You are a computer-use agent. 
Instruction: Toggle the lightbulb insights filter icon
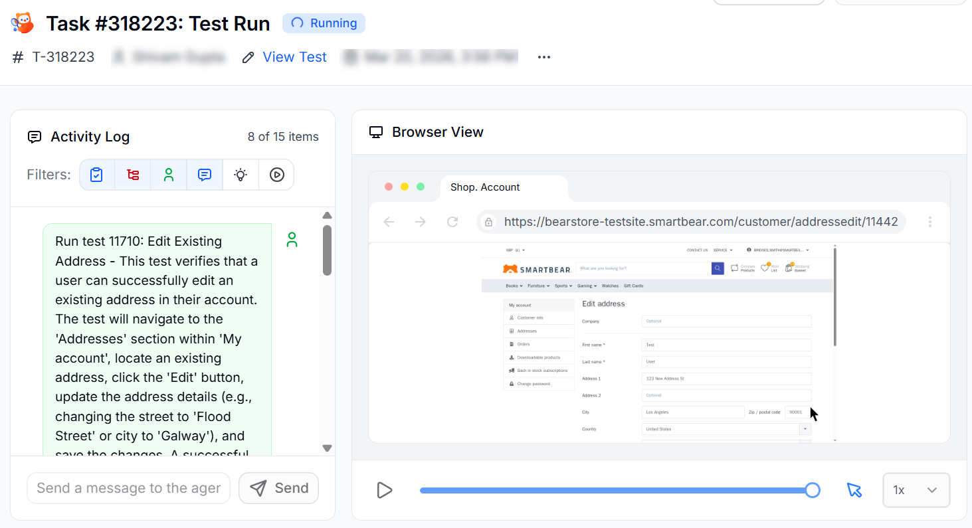pos(241,175)
